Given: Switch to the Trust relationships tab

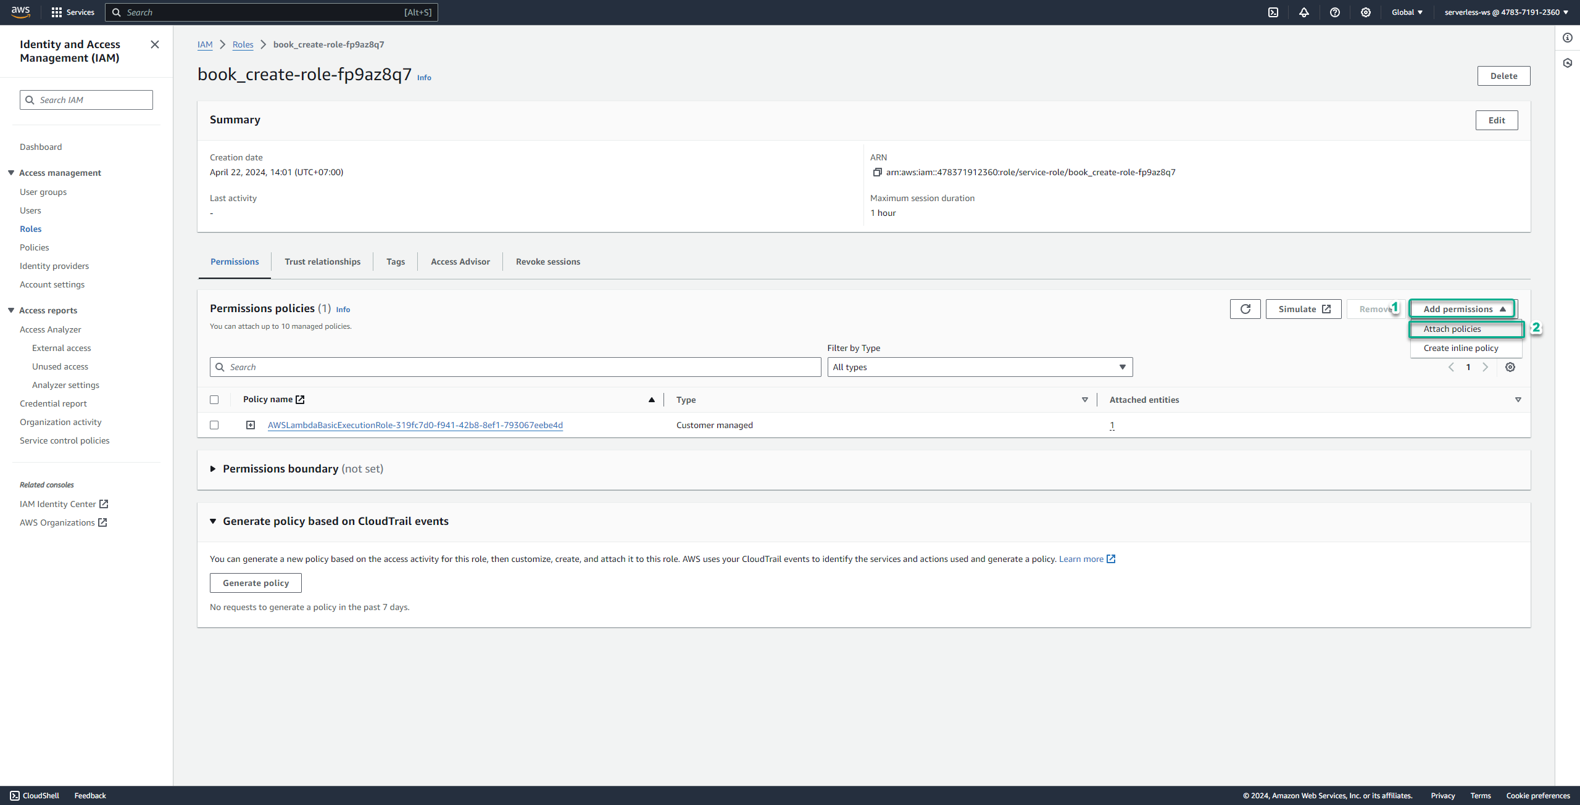Looking at the screenshot, I should pyautogui.click(x=323, y=262).
